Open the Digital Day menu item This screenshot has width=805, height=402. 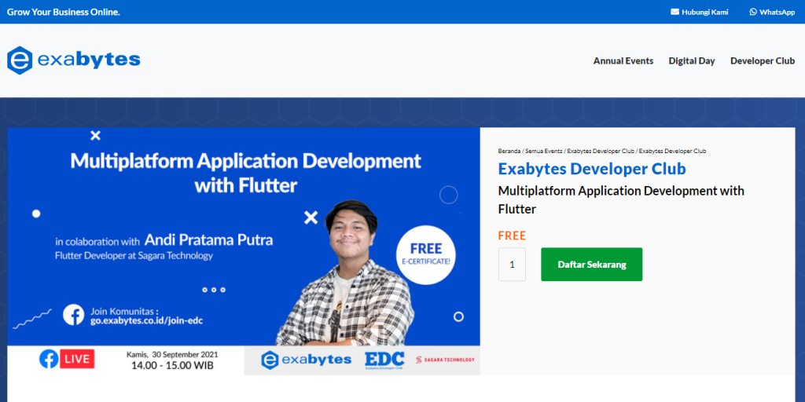691,60
